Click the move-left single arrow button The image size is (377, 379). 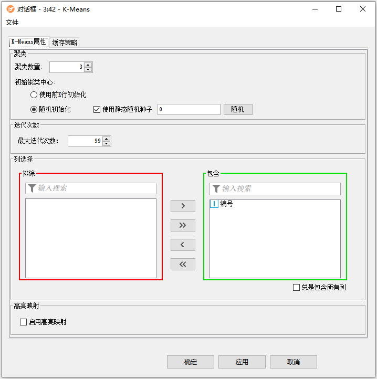183,245
